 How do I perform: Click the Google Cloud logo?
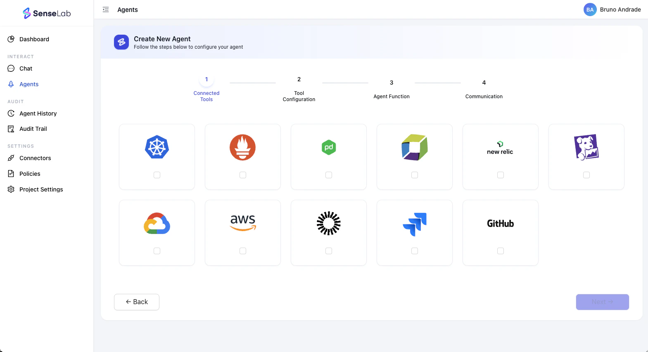(x=157, y=223)
